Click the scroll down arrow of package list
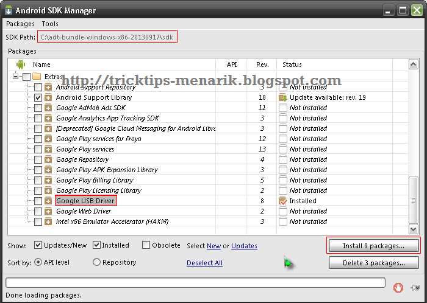This screenshot has height=303, width=427. tap(414, 229)
